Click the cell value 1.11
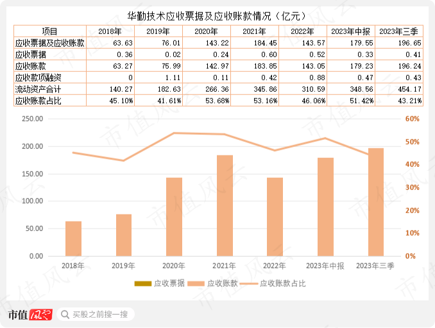Viewport: 435px width, 328px height. point(173,78)
